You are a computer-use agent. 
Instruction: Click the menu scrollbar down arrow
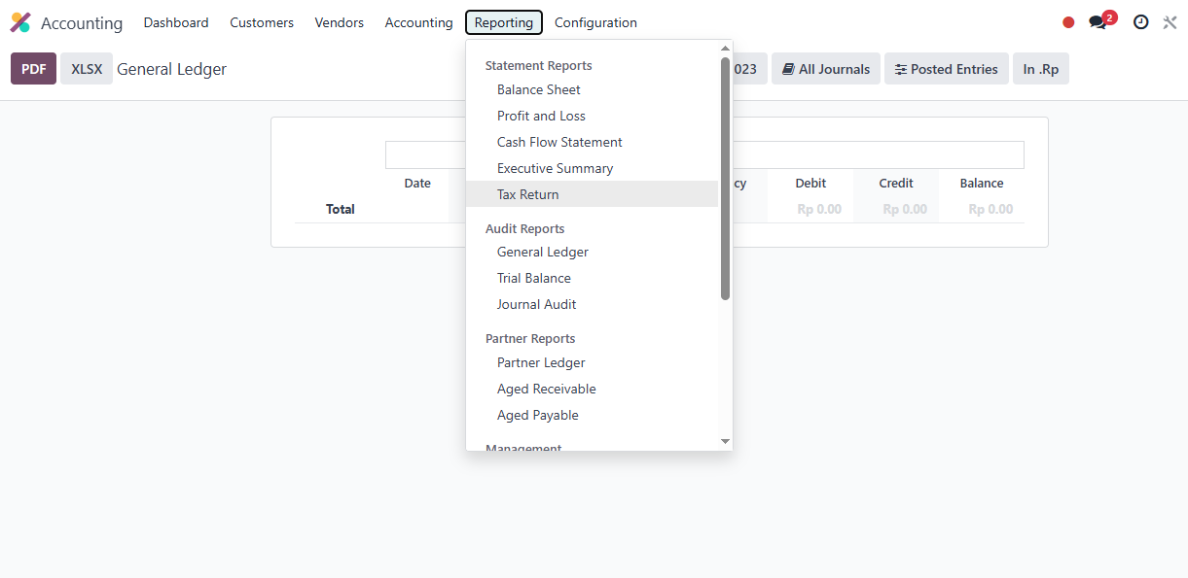(x=725, y=442)
